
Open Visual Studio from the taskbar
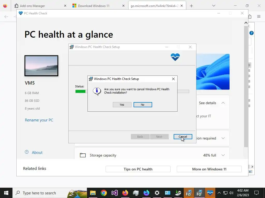click(114, 193)
